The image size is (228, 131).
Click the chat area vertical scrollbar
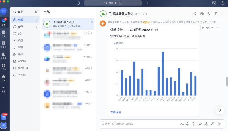226,82
